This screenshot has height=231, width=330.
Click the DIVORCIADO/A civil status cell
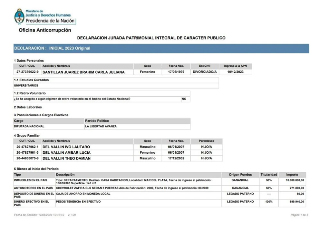(x=205, y=72)
